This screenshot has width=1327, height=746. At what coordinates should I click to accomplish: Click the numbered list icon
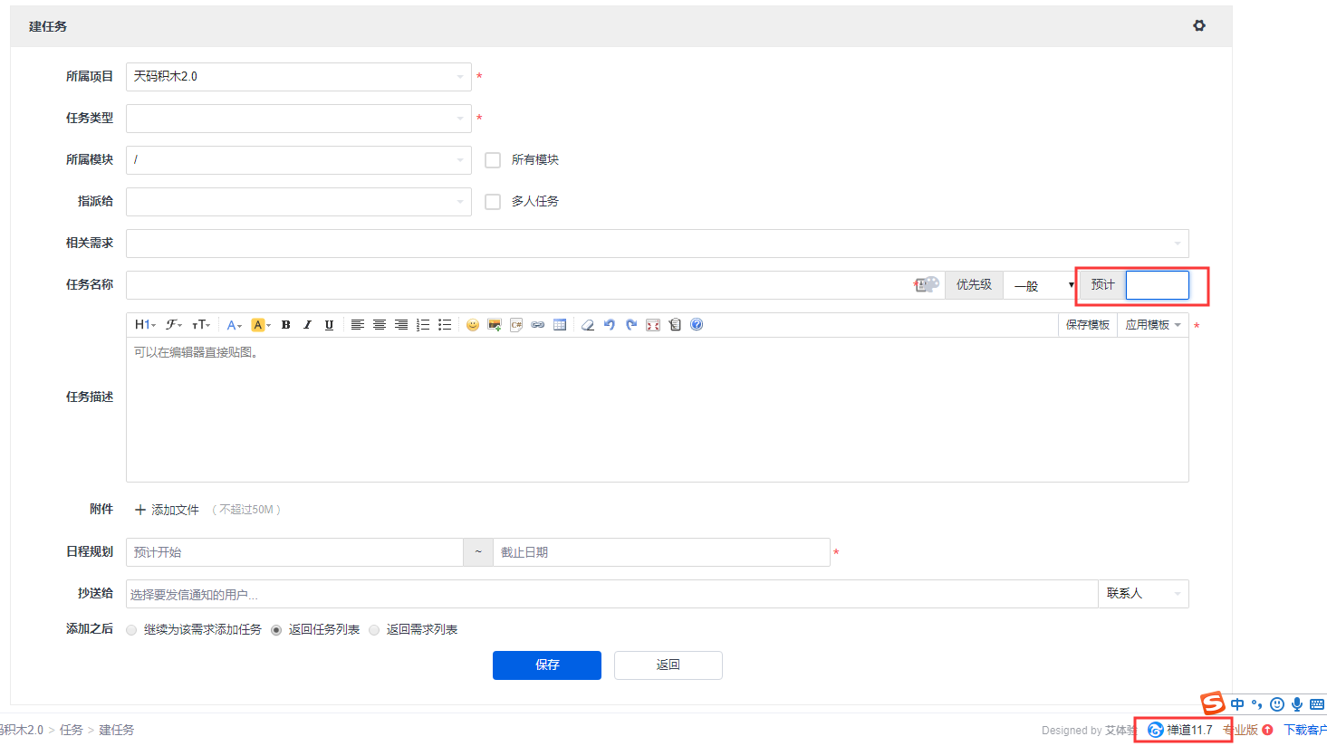point(423,325)
